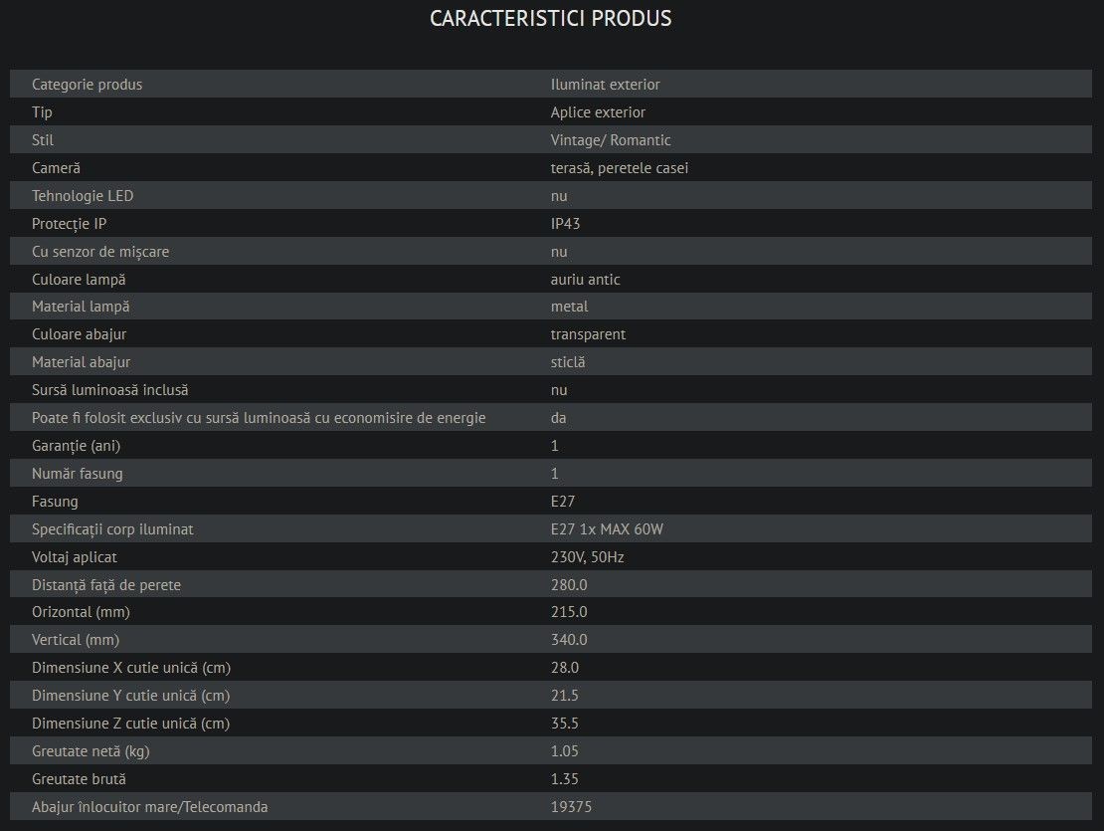Click the Aplice exterior value
This screenshot has width=1104, height=831.
(598, 112)
